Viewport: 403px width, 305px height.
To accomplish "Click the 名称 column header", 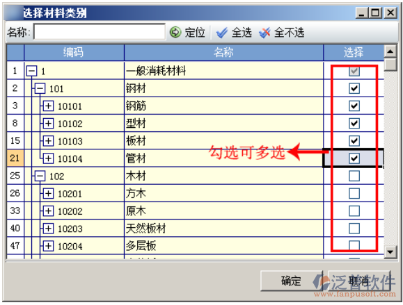I will 223,52.
